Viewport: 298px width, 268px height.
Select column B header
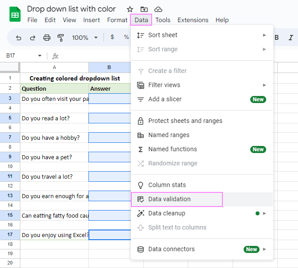point(110,67)
